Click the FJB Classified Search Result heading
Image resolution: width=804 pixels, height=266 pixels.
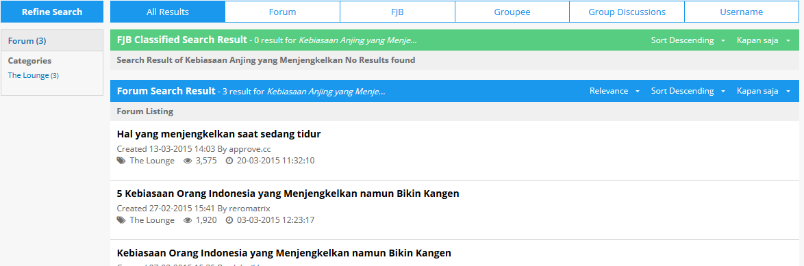click(182, 40)
